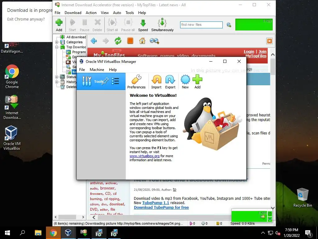The image size is (318, 239).
Task: Open the Machine menu in VirtualBox
Action: [97, 70]
